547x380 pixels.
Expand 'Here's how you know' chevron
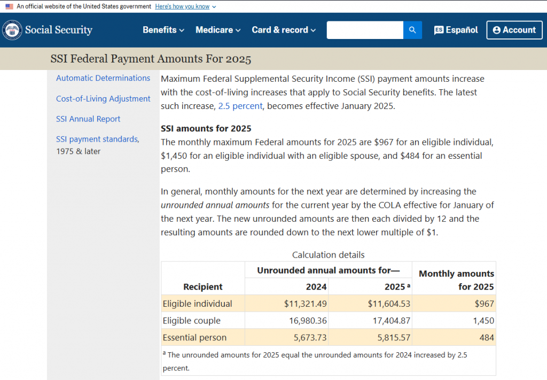pos(214,6)
